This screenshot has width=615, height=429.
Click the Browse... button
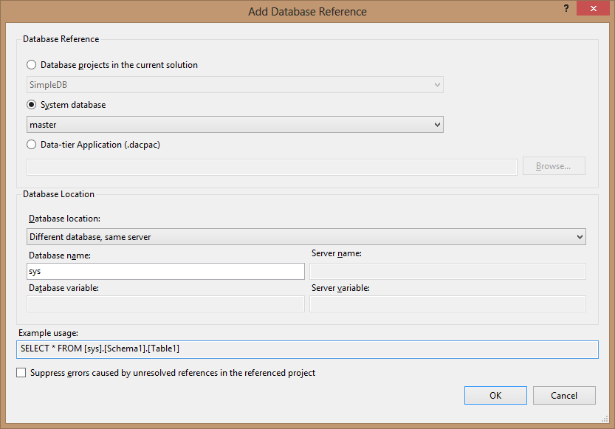point(553,166)
